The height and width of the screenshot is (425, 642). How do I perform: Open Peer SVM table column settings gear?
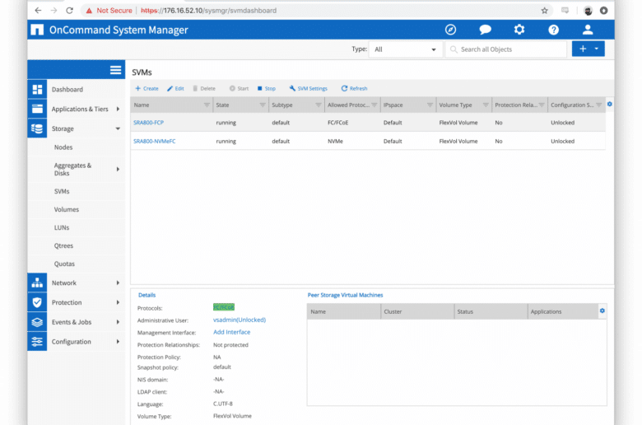(602, 311)
